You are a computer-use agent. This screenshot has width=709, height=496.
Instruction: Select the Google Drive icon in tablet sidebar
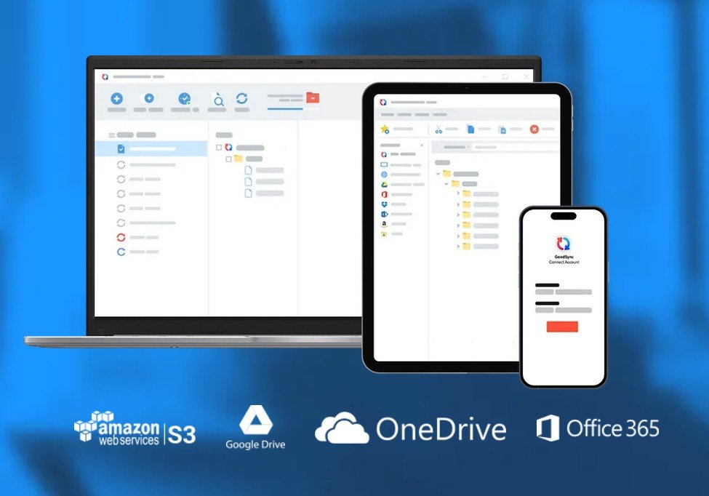coord(384,185)
